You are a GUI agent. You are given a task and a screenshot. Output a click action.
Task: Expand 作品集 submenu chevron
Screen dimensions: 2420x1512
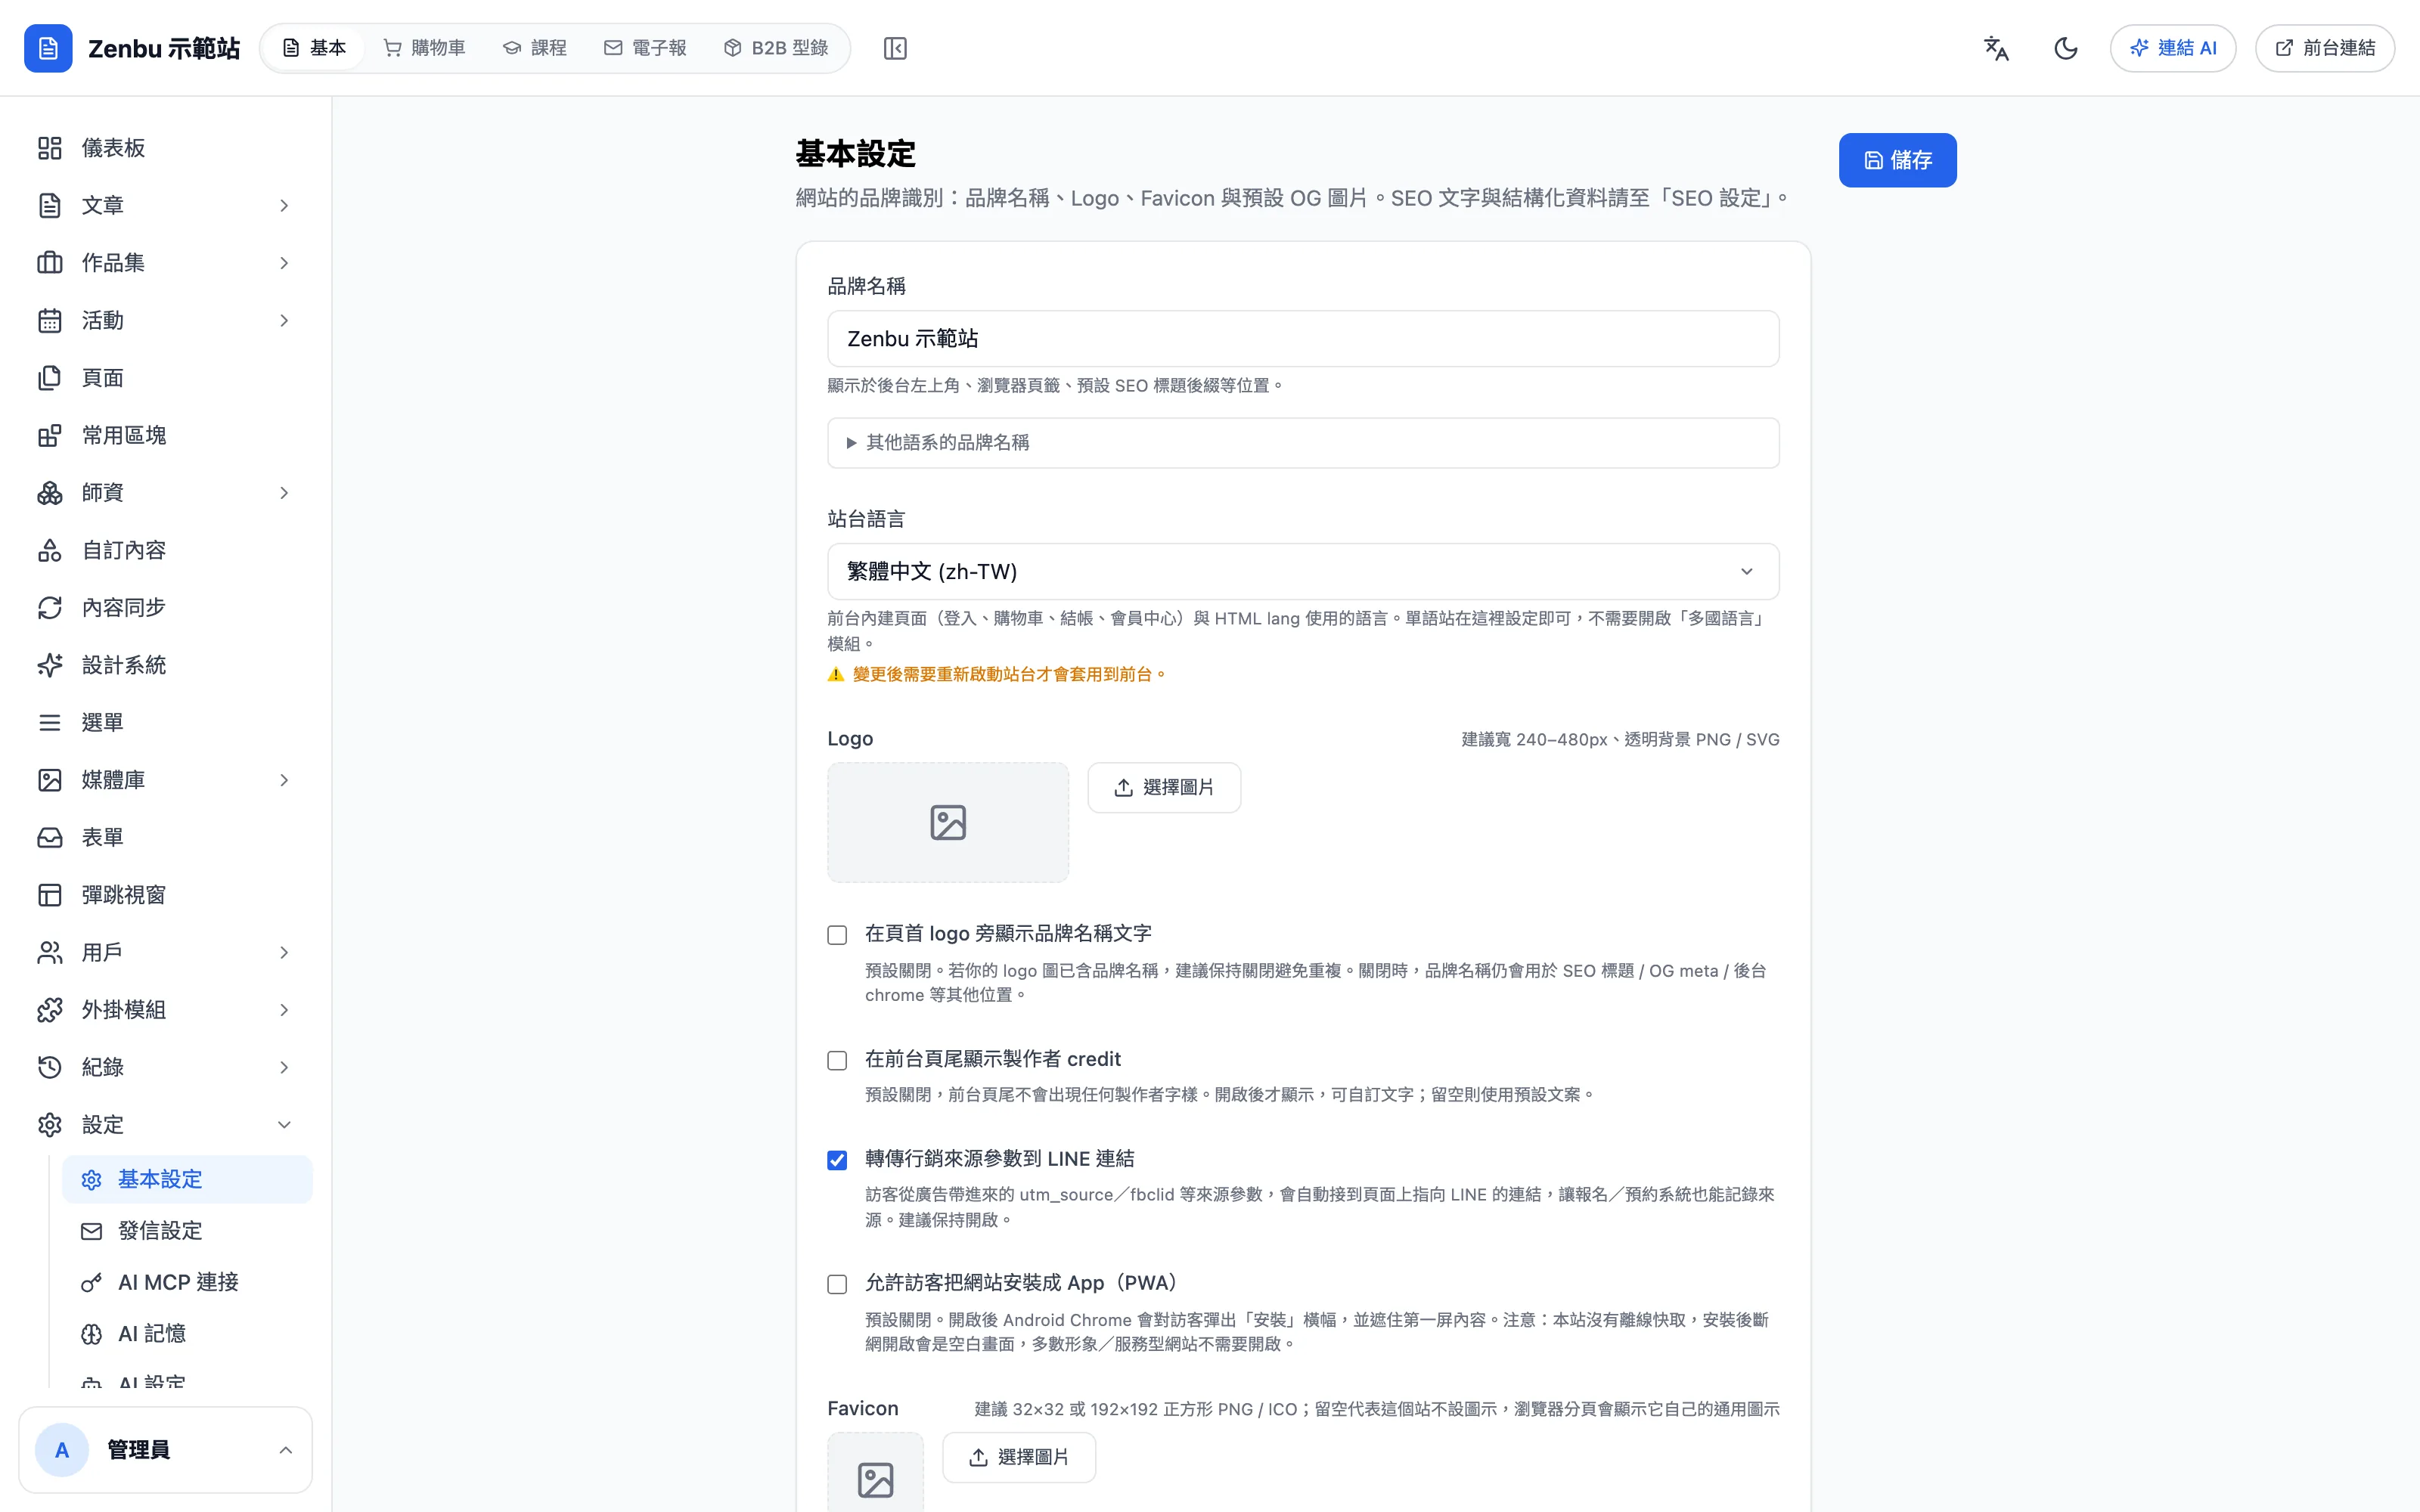pyautogui.click(x=284, y=263)
